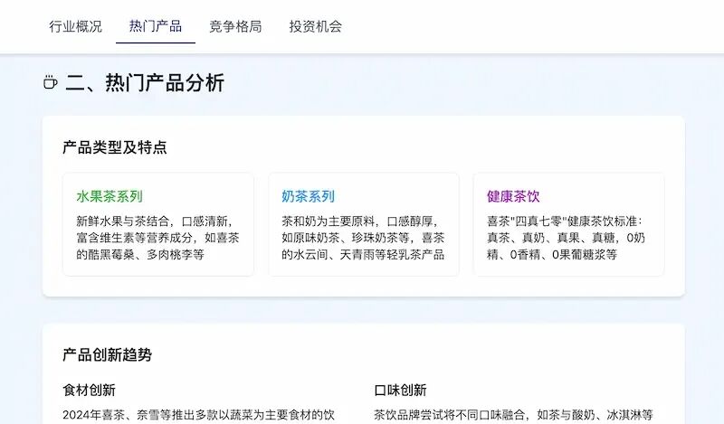Select the 热门产品 tab
724x424 pixels.
[x=156, y=26]
